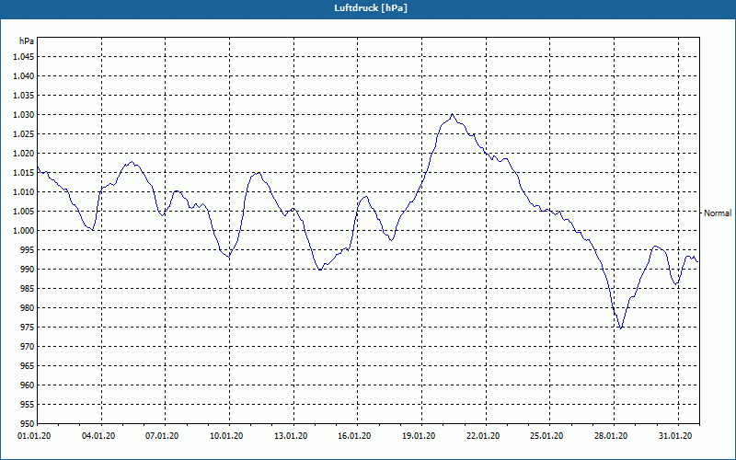Select the 10.01.20 date label
The width and height of the screenshot is (736, 460).
tap(226, 436)
